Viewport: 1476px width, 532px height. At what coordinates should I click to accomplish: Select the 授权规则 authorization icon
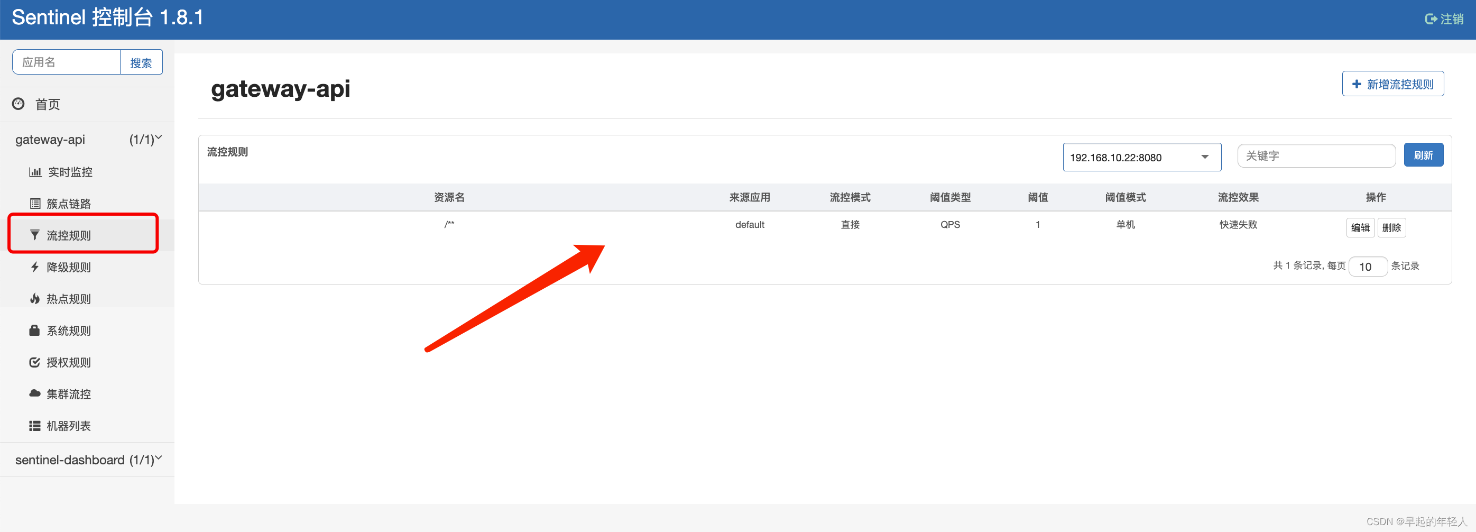(x=34, y=362)
